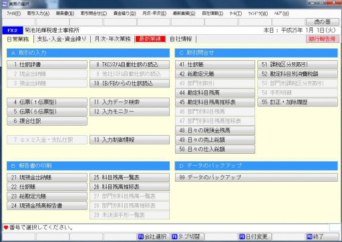
Task: Open the 月次・年次(E) menu
Action: pos(154,13)
